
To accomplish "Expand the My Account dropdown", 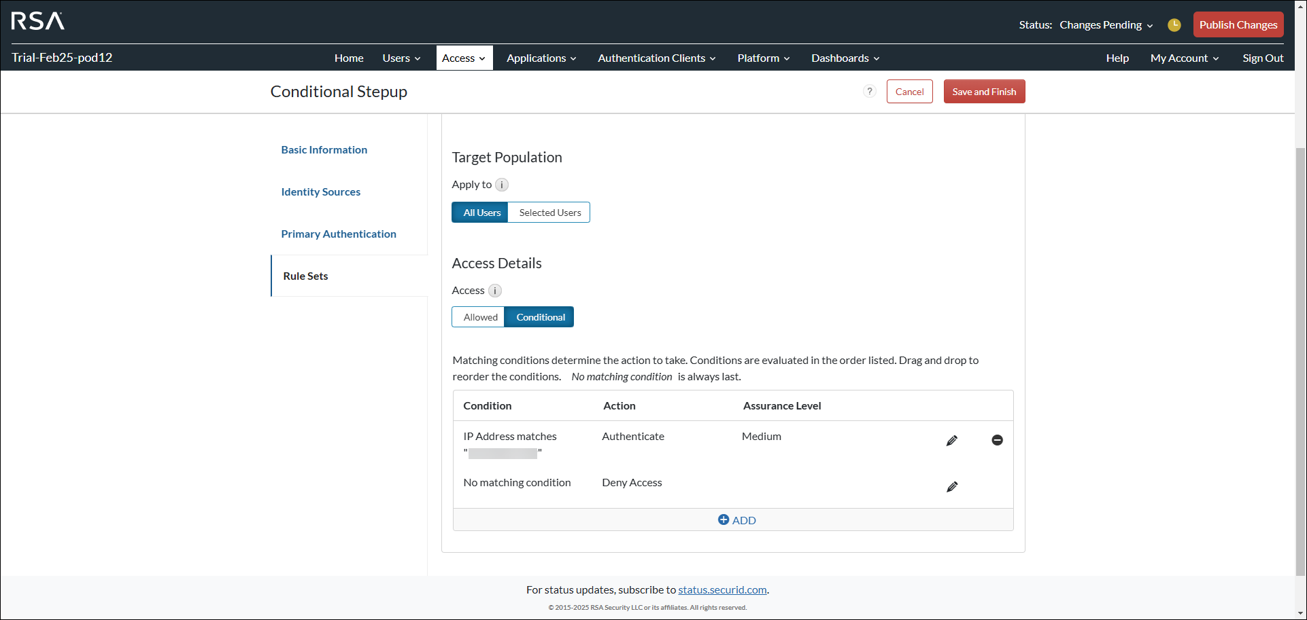I will [1184, 58].
